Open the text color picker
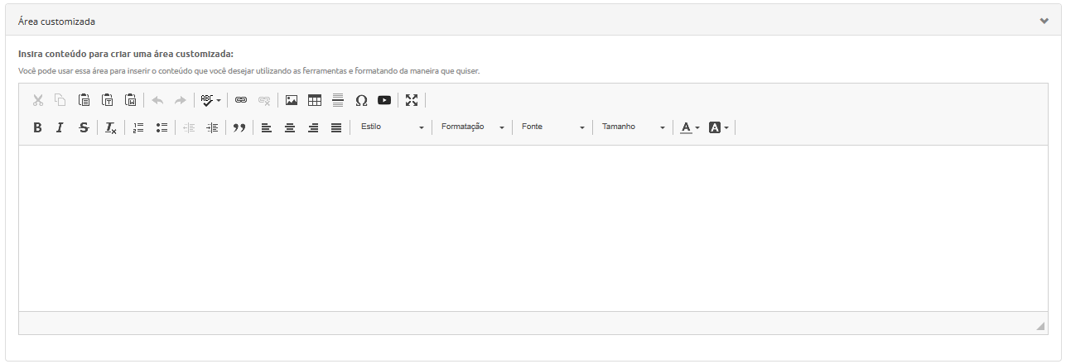Screen dimensions: 1066x364 (690, 127)
